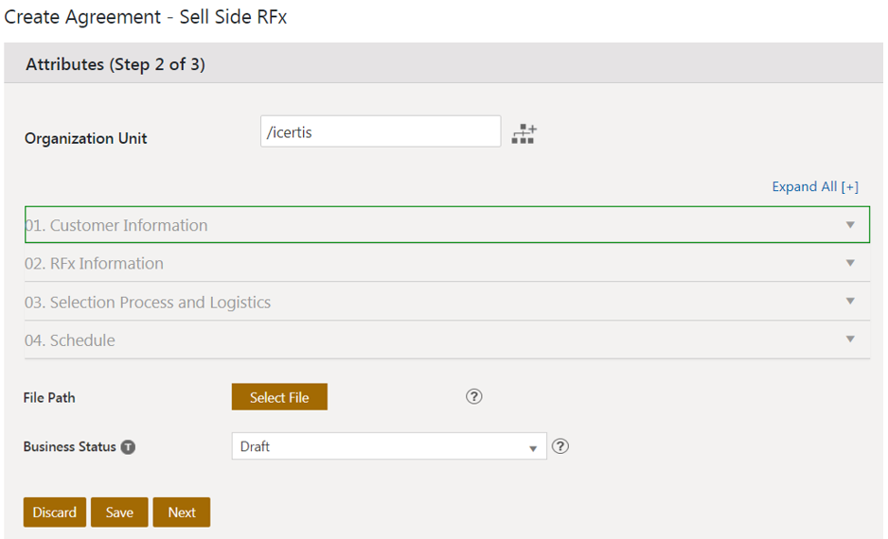The height and width of the screenshot is (539, 888).
Task: Proceed with the Next button
Action: pyautogui.click(x=182, y=513)
